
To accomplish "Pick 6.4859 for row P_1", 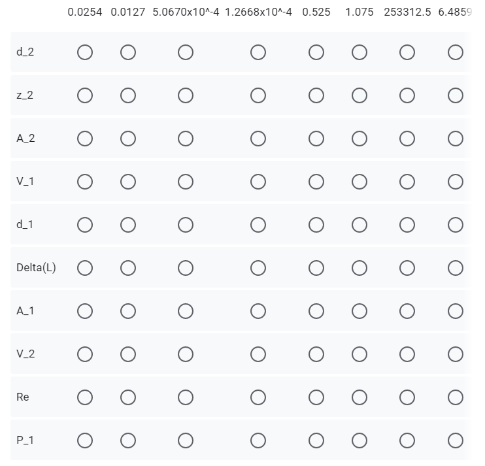I will [x=456, y=441].
